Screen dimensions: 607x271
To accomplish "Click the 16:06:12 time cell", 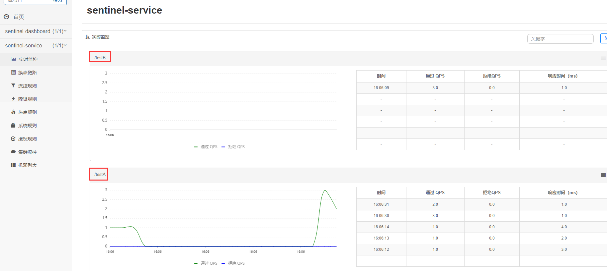I will point(381,249).
